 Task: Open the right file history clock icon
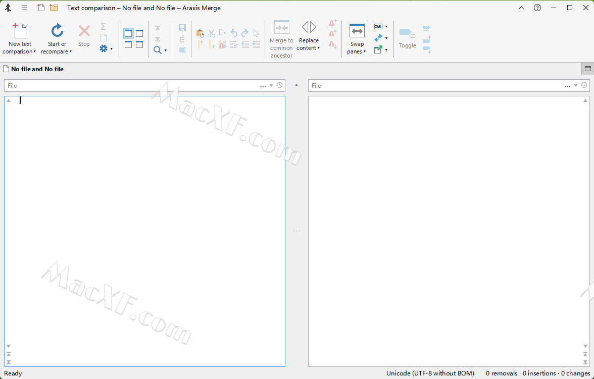click(x=584, y=85)
